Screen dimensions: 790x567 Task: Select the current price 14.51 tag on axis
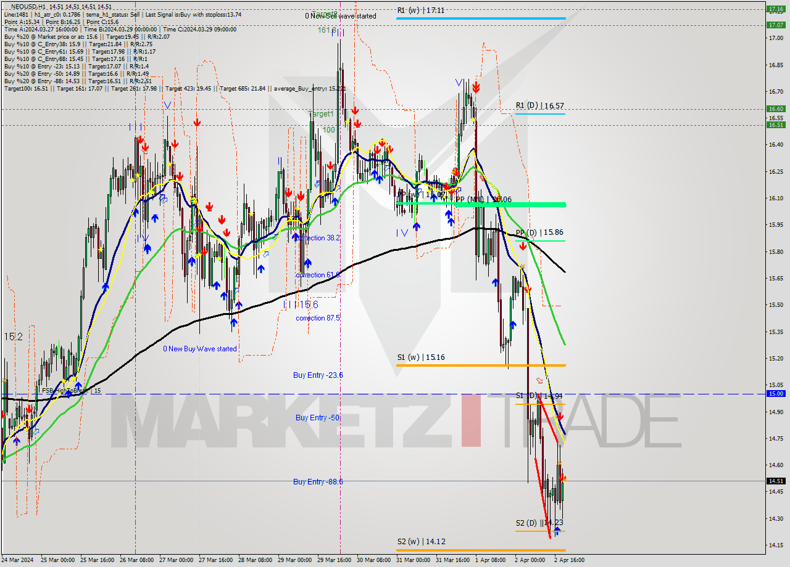[776, 481]
